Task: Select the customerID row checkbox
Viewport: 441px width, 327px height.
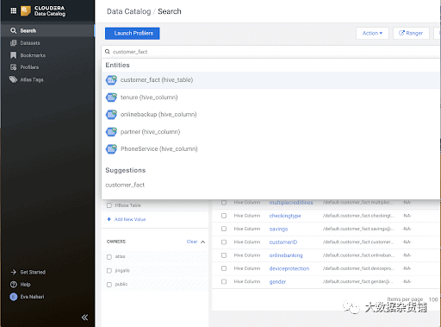Action: coord(224,242)
